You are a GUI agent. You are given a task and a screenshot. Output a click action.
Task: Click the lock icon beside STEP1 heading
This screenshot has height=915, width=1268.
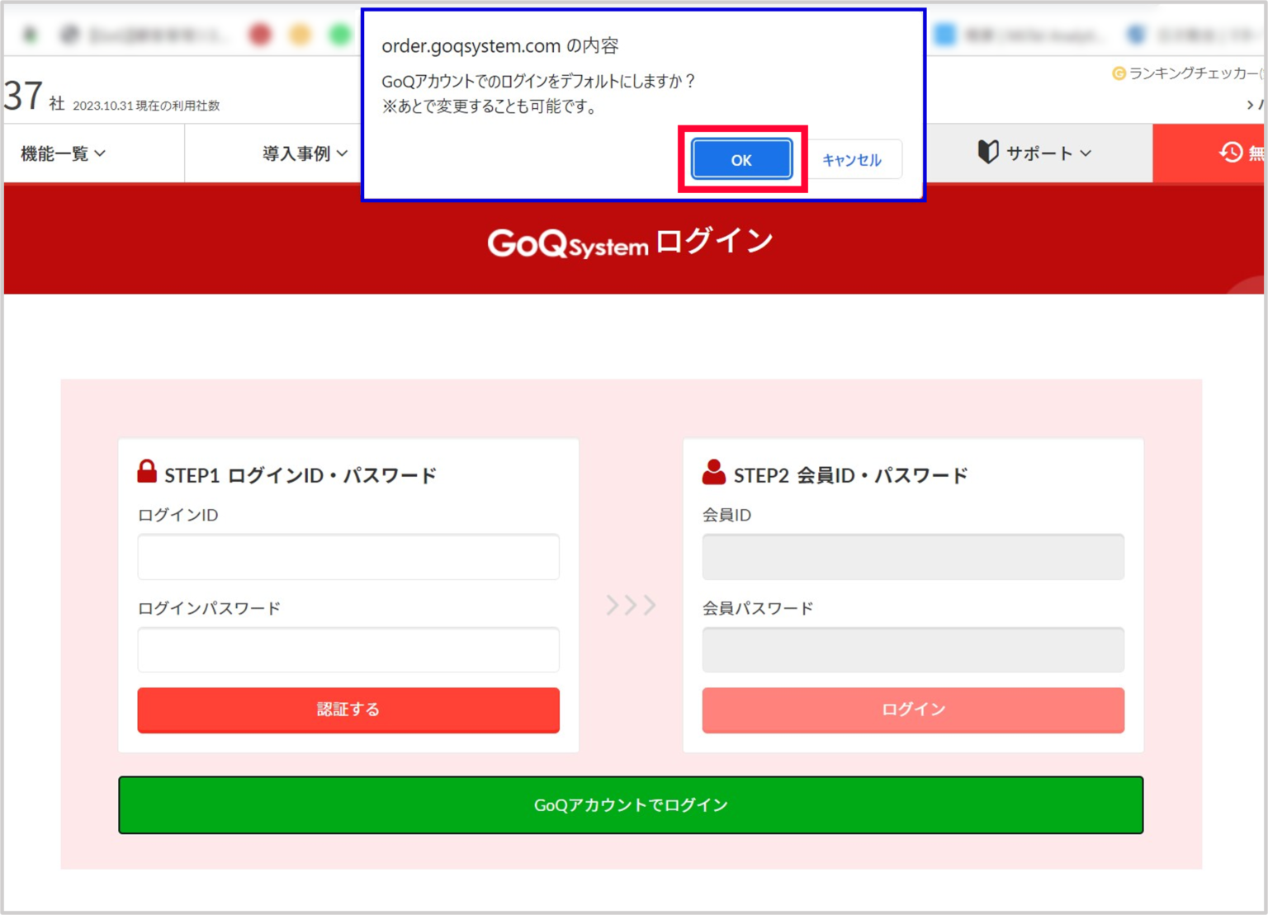click(147, 470)
